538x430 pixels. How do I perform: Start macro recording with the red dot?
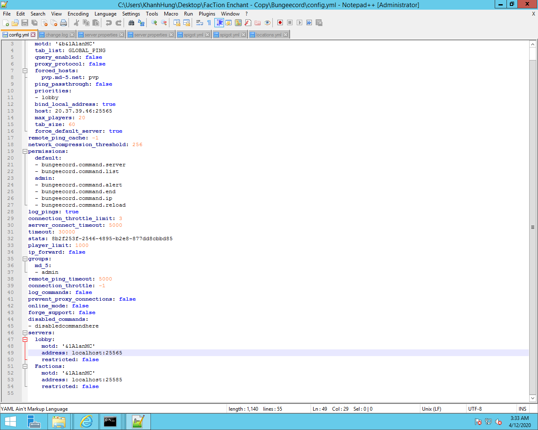(280, 23)
